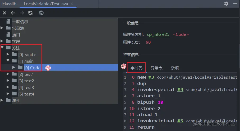240x131 pixels.
Task: Open settings gear icon
Action: tap(226, 4)
